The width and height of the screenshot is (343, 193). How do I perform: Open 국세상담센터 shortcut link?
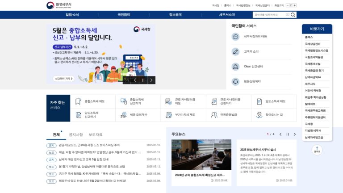click(x=313, y=44)
